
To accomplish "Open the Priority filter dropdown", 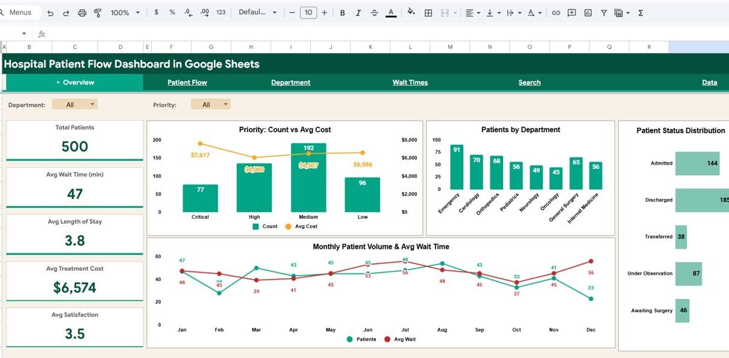I will point(211,104).
